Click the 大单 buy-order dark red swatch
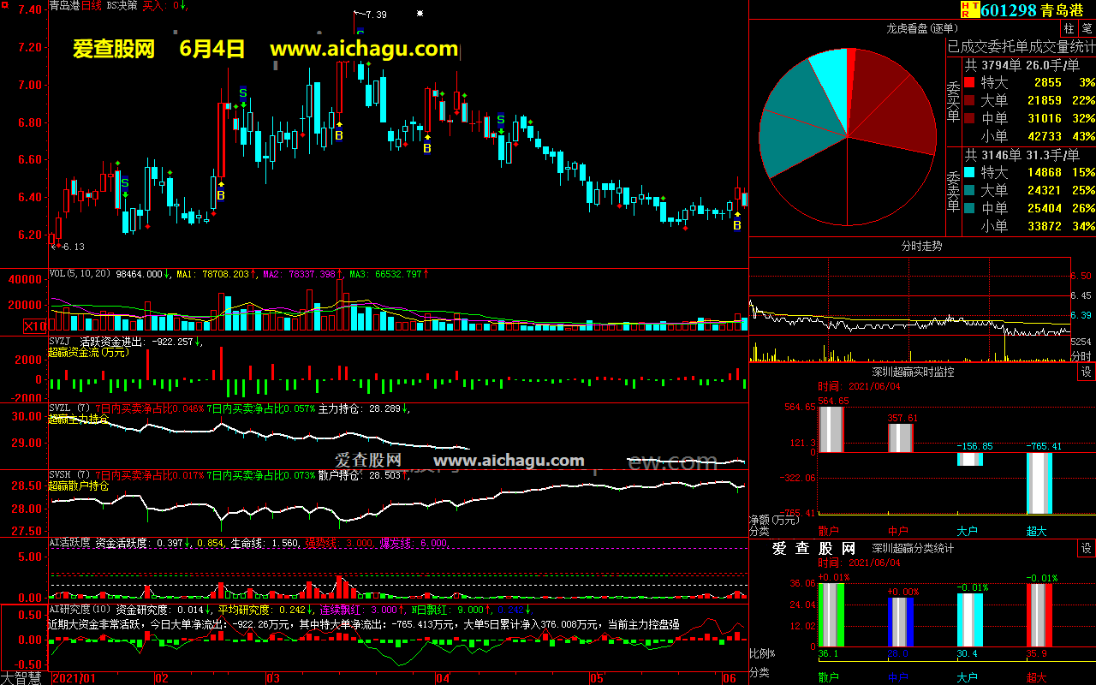Screen dimensions: 1096x685 969,100
